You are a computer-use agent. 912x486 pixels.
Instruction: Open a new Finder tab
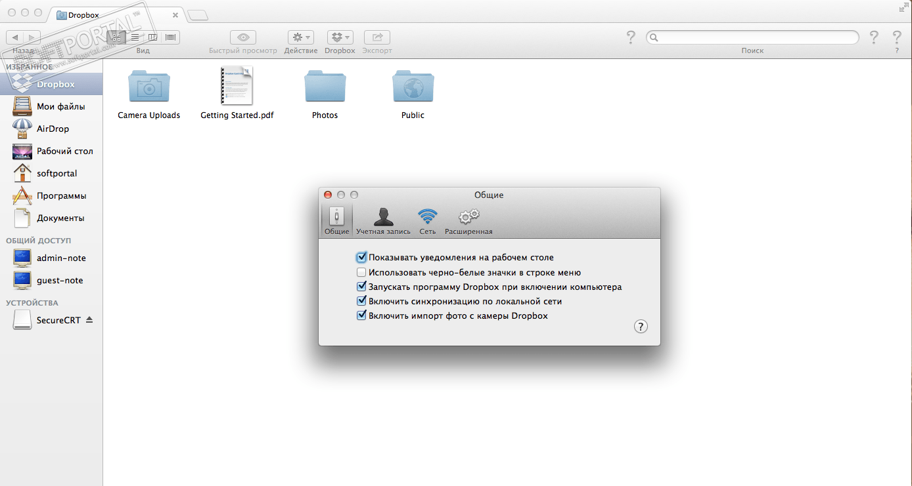coord(197,15)
